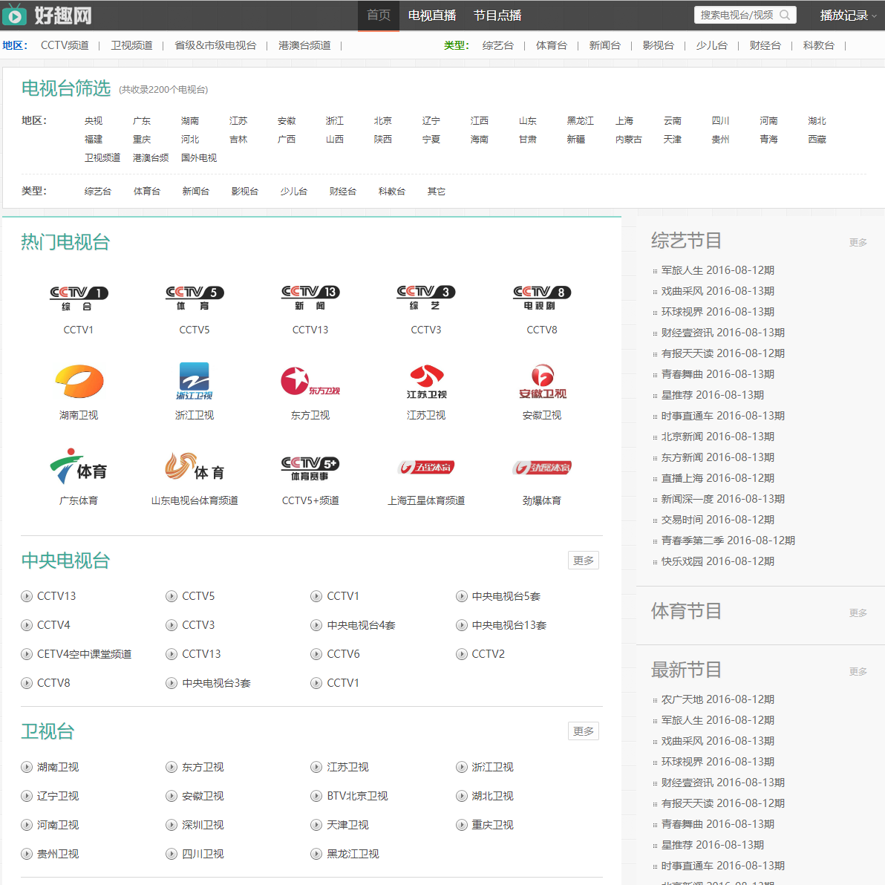Filter stations by 央视 region
Image resolution: width=885 pixels, height=885 pixels.
tap(94, 121)
